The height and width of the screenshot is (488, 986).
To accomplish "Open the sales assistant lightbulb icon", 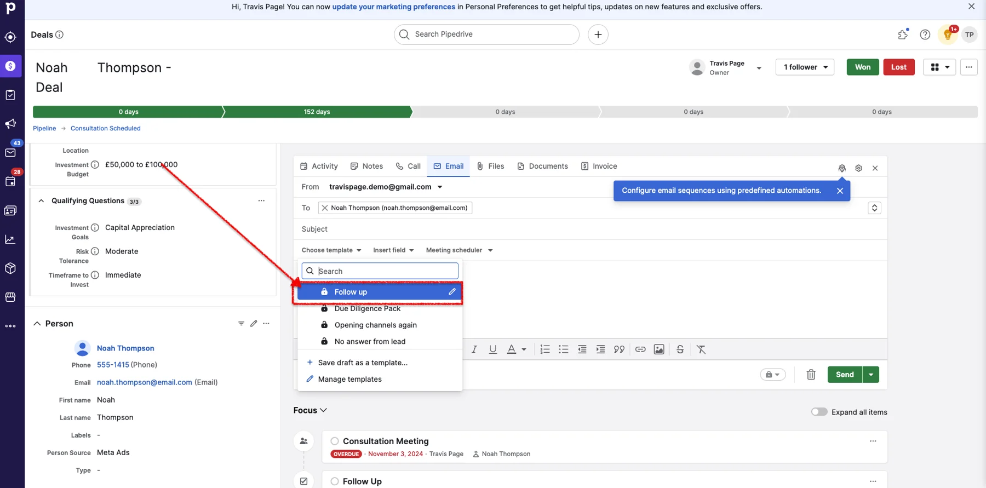I will coord(948,35).
